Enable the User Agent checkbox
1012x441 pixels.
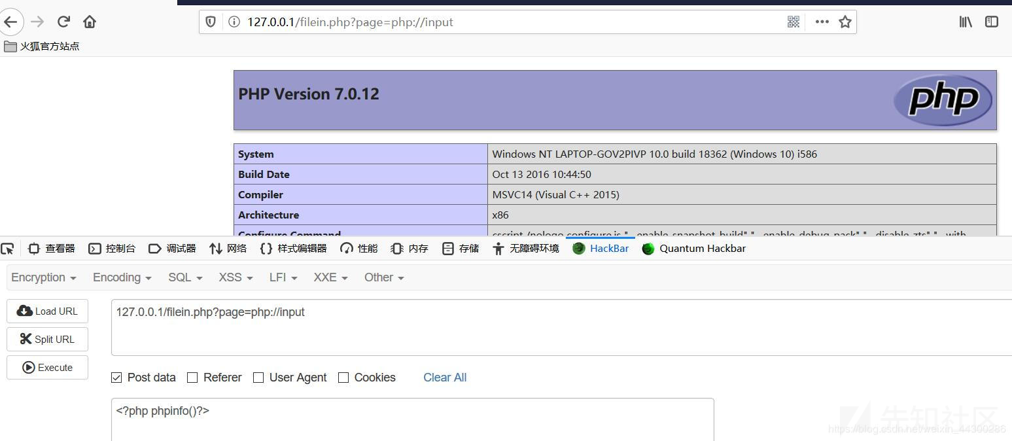click(258, 378)
